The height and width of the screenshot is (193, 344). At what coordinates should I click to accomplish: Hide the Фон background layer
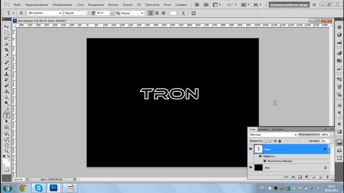coord(250,168)
